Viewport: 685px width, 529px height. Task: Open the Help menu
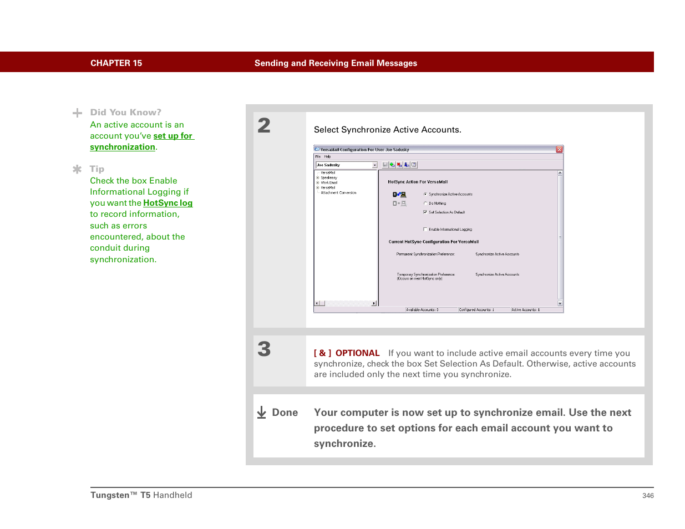(x=327, y=156)
